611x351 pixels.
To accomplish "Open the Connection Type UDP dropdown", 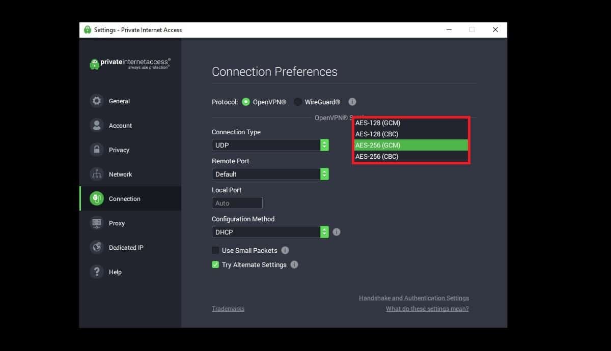I will 270,145.
